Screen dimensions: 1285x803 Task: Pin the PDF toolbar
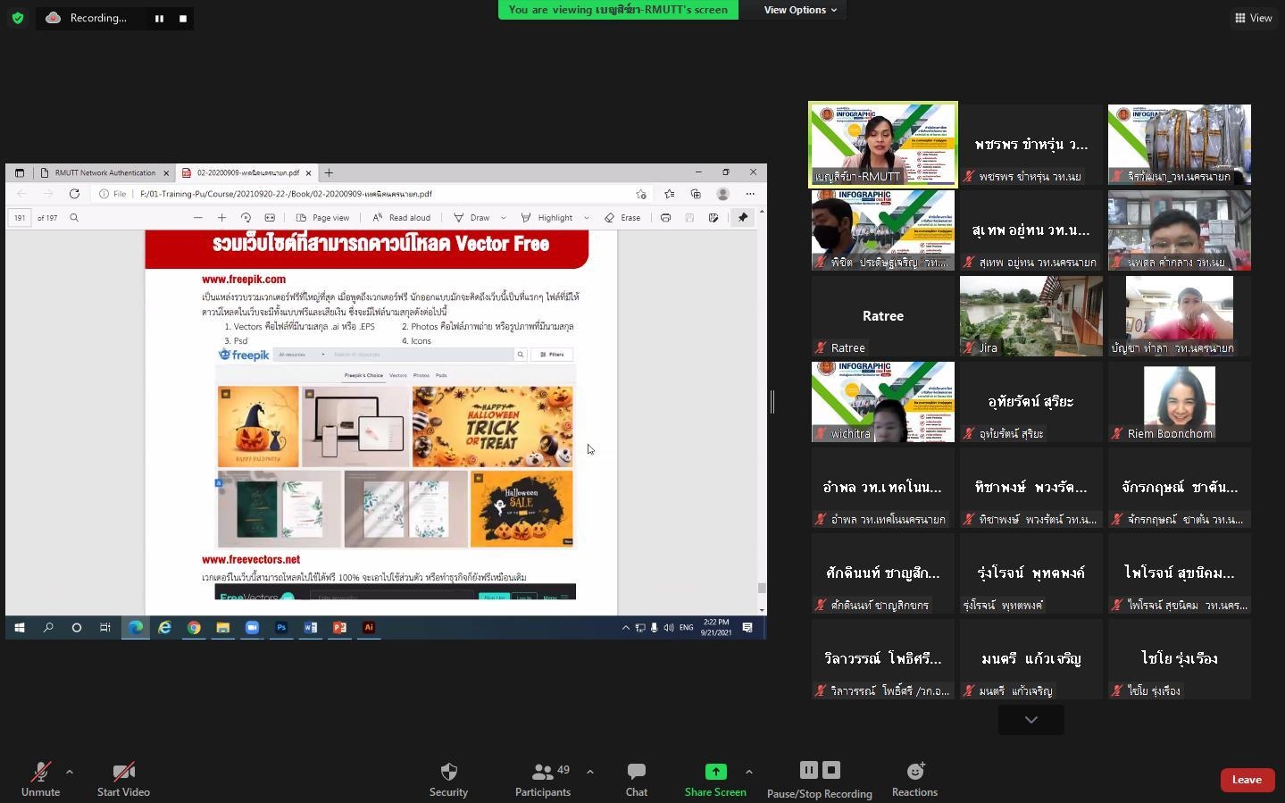point(742,218)
